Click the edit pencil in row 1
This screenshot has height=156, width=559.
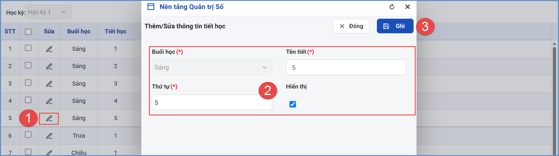[49, 49]
